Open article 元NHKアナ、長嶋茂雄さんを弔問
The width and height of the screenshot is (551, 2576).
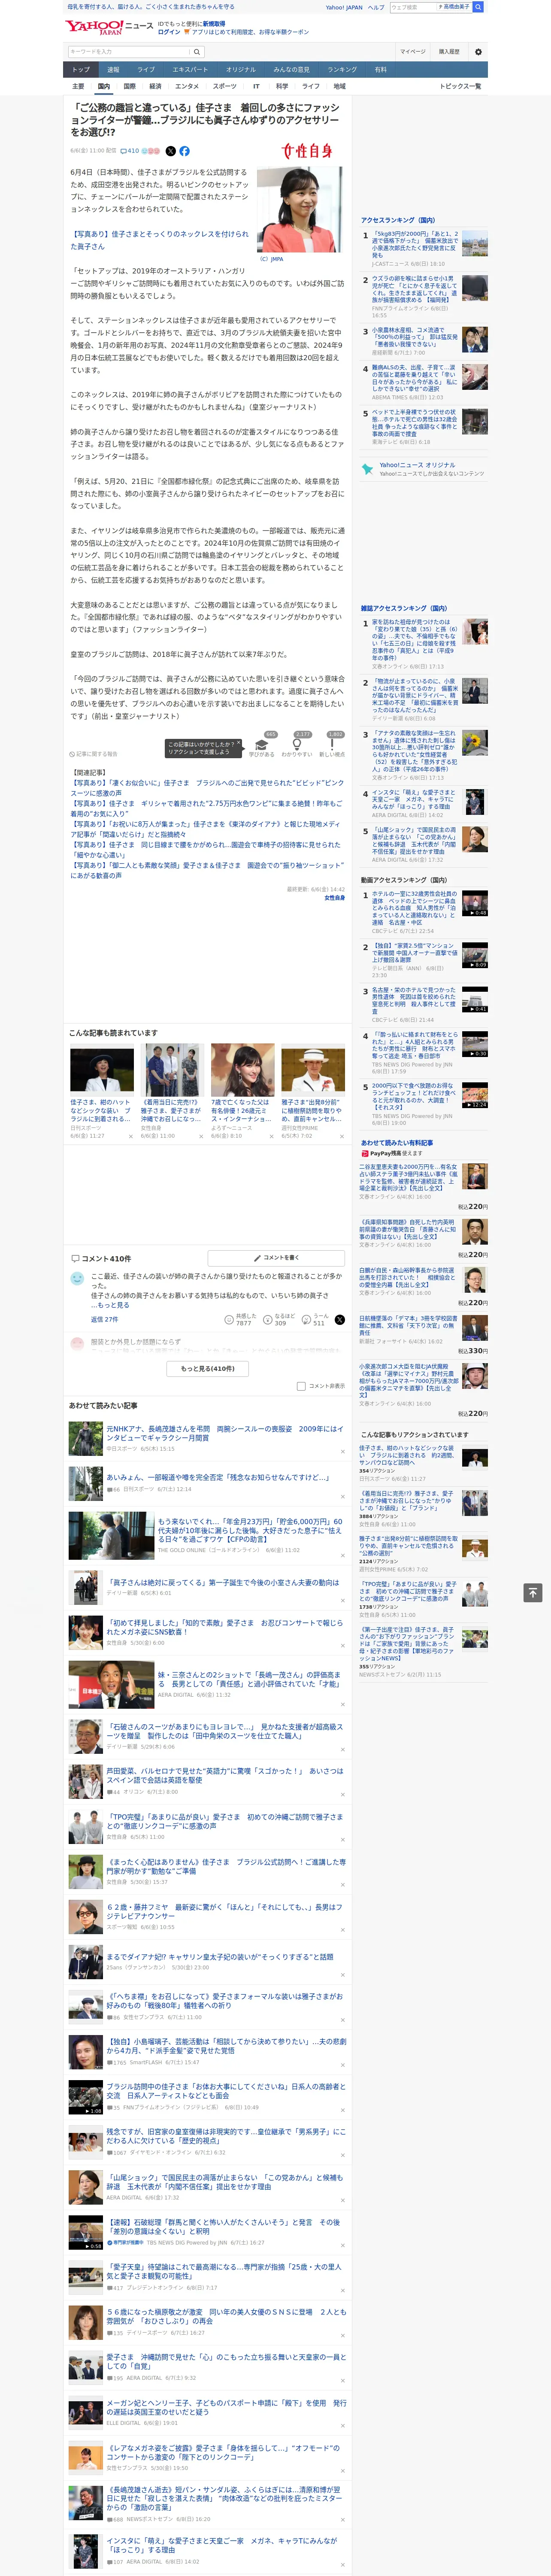coord(225,1433)
